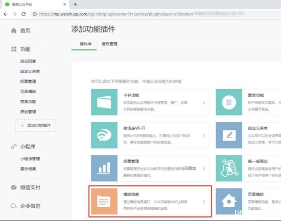Open the 模板消息 document icon
This screenshot has height=221, width=281.
point(104,201)
